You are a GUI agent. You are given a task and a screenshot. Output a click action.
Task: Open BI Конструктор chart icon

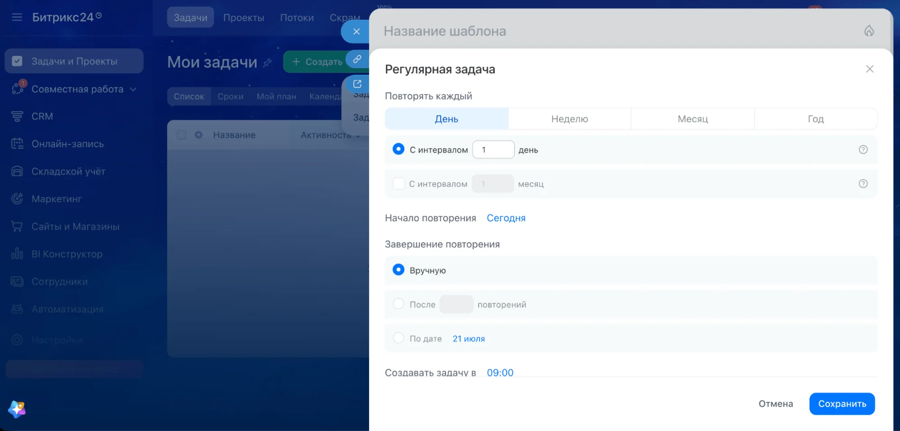[x=17, y=254]
